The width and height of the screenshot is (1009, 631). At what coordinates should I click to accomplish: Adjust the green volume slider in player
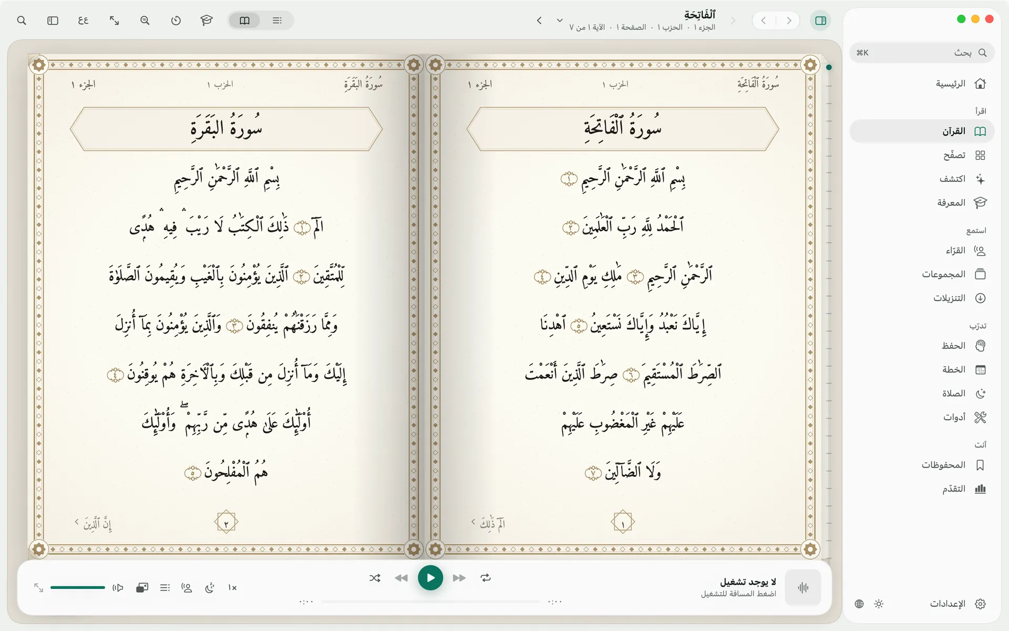click(78, 587)
